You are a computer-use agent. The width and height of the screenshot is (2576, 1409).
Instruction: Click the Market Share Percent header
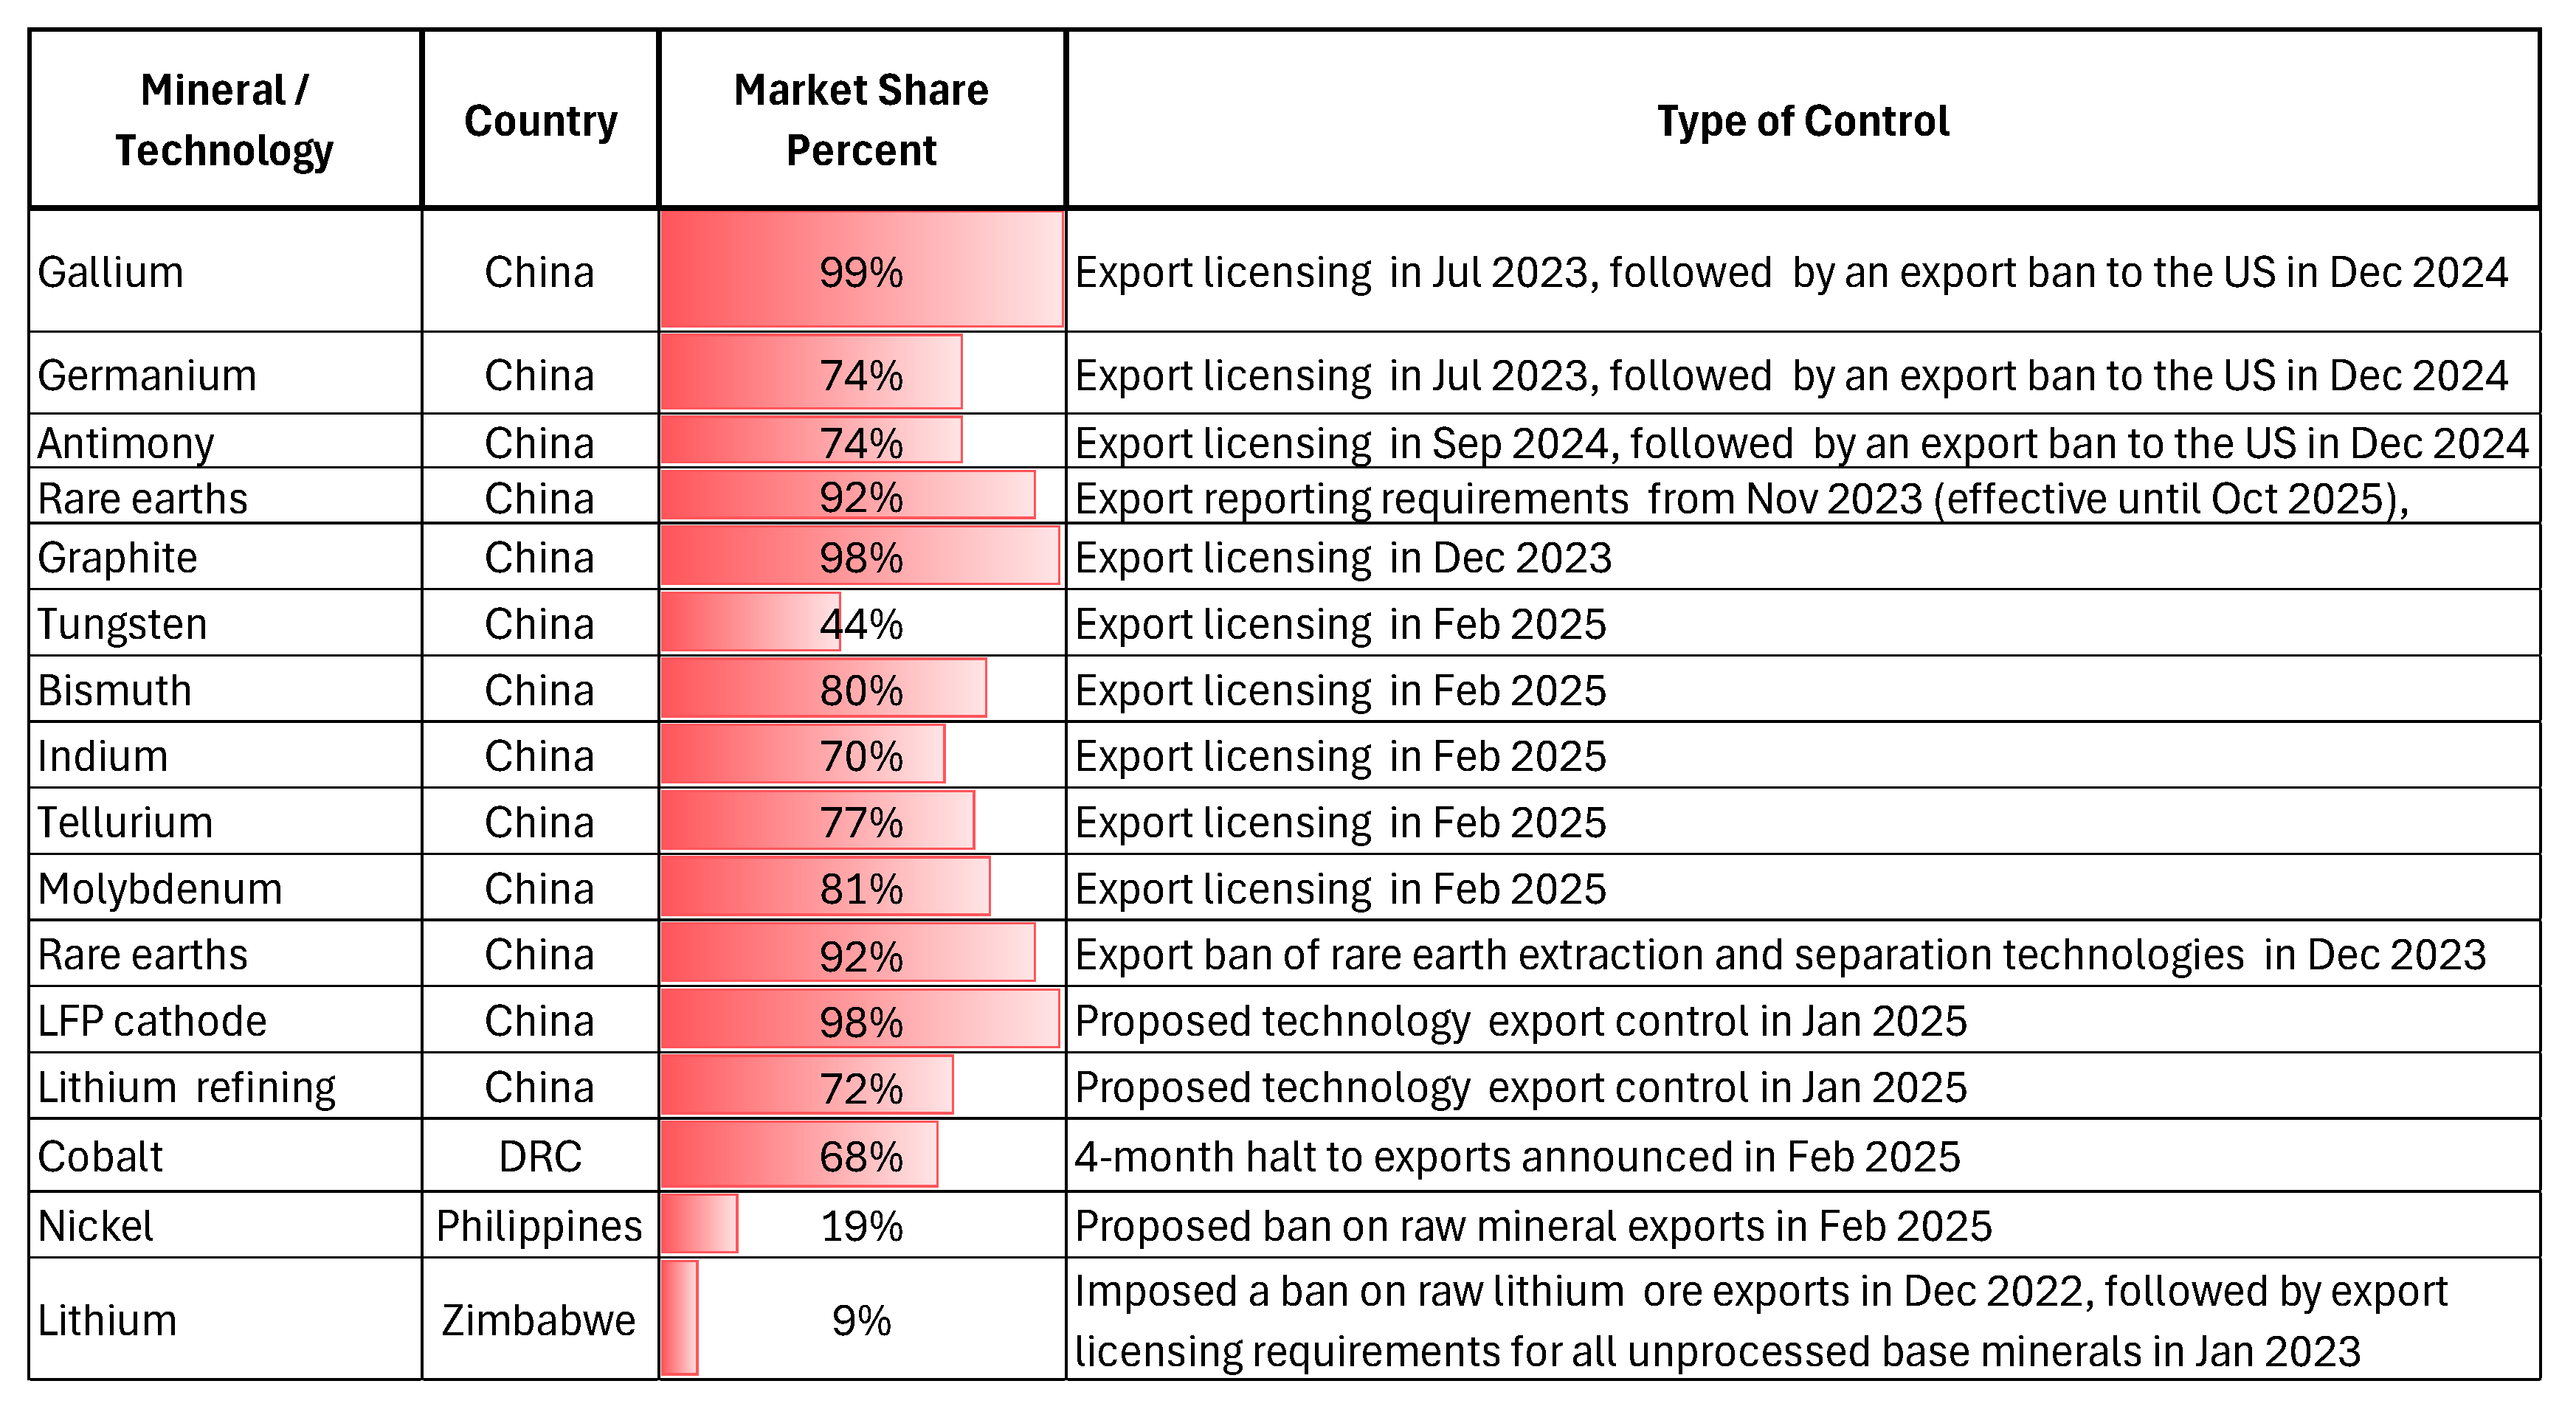click(861, 120)
